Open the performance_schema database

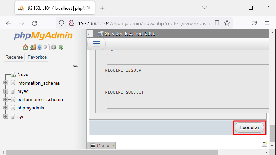[40, 100]
